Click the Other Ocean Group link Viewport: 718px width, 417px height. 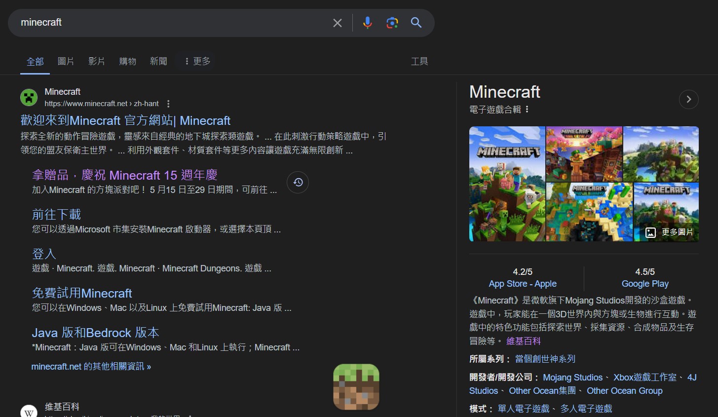(x=625, y=390)
